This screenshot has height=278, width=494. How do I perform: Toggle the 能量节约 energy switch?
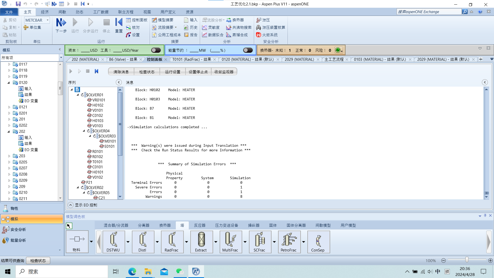click(x=248, y=50)
